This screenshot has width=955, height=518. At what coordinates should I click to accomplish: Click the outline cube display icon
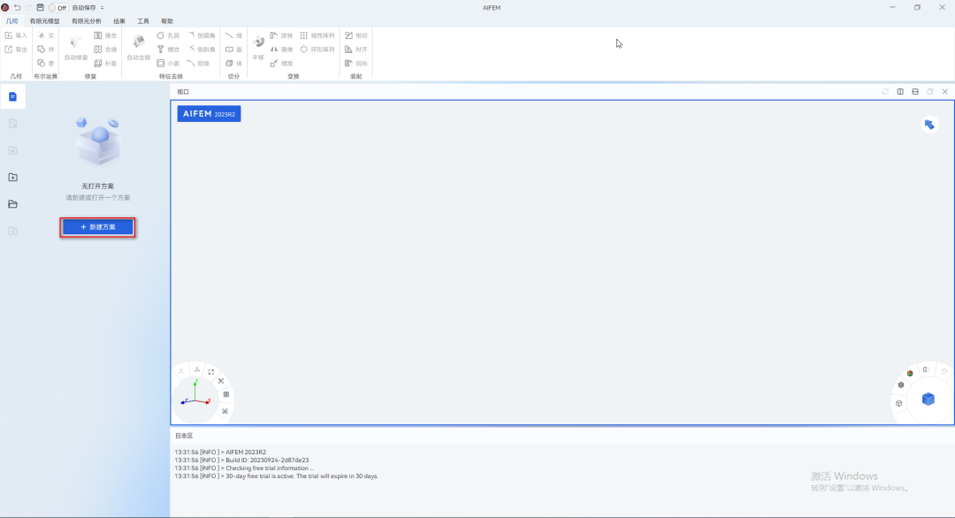899,403
